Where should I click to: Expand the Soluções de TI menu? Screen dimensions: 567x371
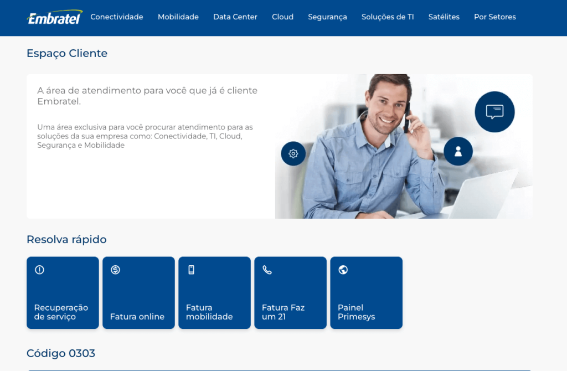coord(388,17)
